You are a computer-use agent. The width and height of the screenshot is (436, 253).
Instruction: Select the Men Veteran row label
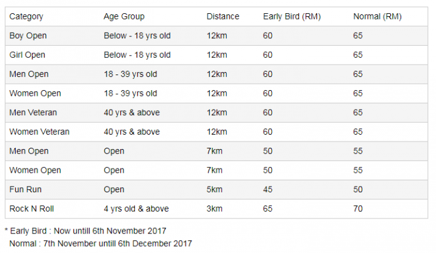pos(33,113)
